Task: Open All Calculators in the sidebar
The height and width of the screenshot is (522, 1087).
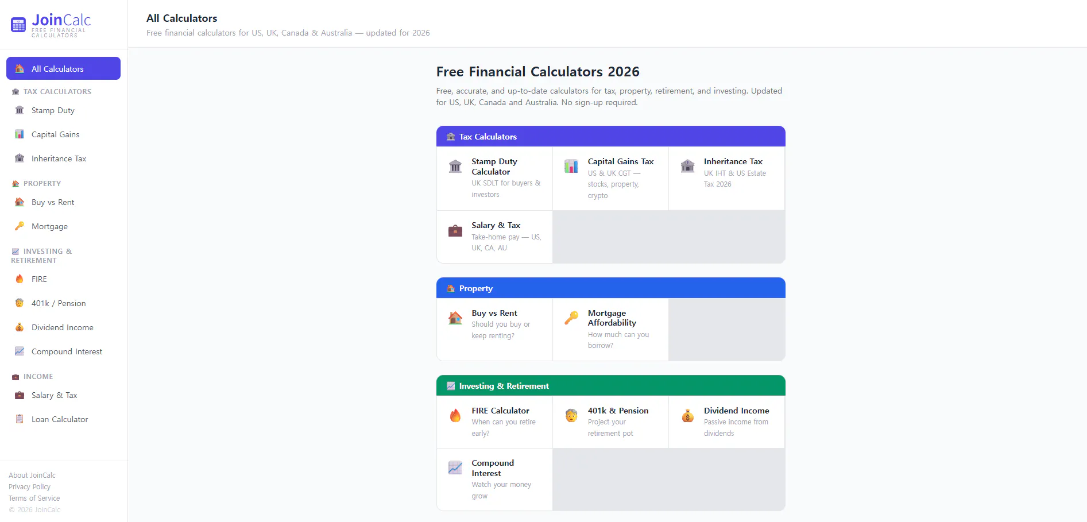Action: click(63, 68)
